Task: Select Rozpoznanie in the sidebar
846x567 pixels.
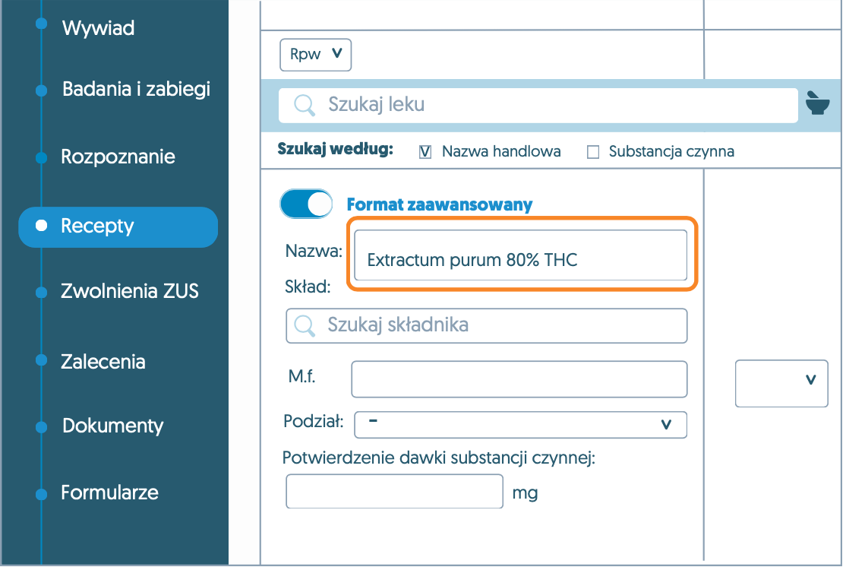Action: tap(118, 157)
